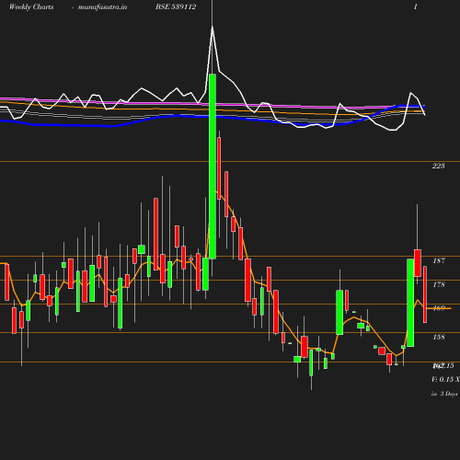Click the 178 price level label
460x460 pixels.
point(439,284)
